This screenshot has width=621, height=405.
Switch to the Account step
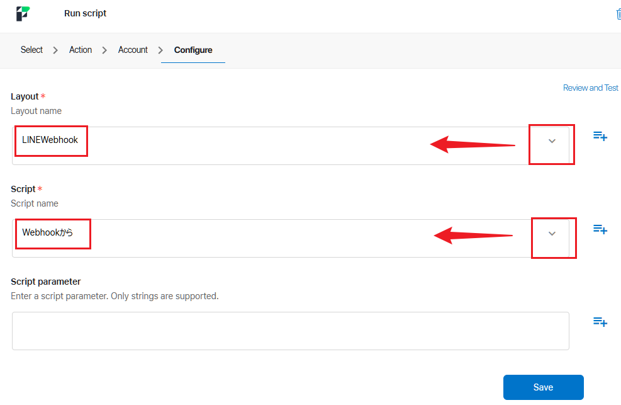[133, 49]
